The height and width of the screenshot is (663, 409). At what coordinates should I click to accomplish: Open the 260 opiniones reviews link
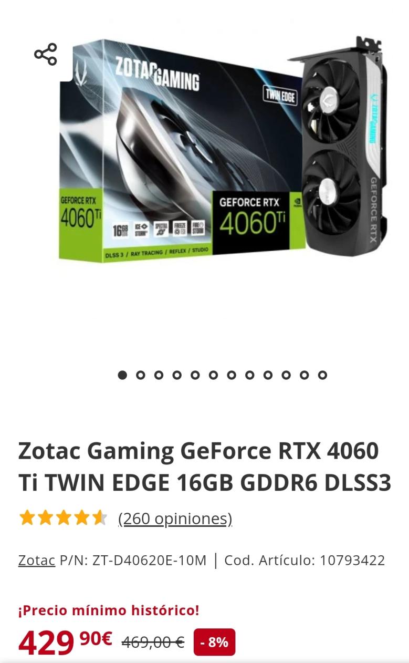coord(175,519)
